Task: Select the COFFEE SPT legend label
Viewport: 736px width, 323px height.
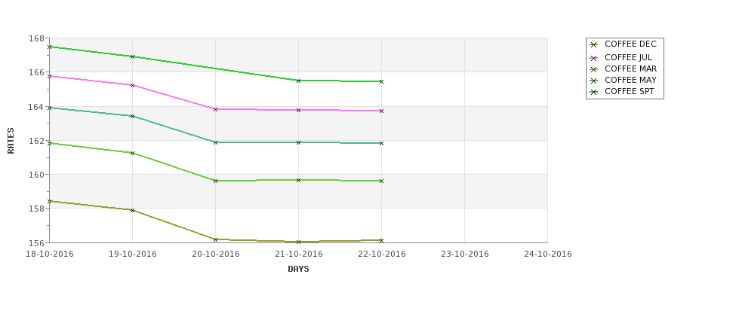Action: point(629,92)
